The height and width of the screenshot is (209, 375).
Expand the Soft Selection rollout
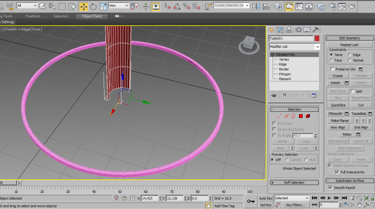click(294, 182)
